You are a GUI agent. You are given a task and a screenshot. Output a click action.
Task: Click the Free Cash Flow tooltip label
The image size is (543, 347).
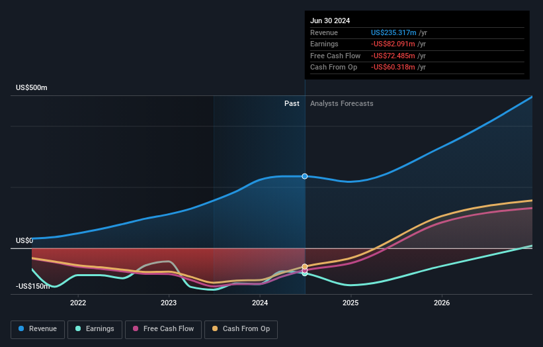tap(335, 56)
